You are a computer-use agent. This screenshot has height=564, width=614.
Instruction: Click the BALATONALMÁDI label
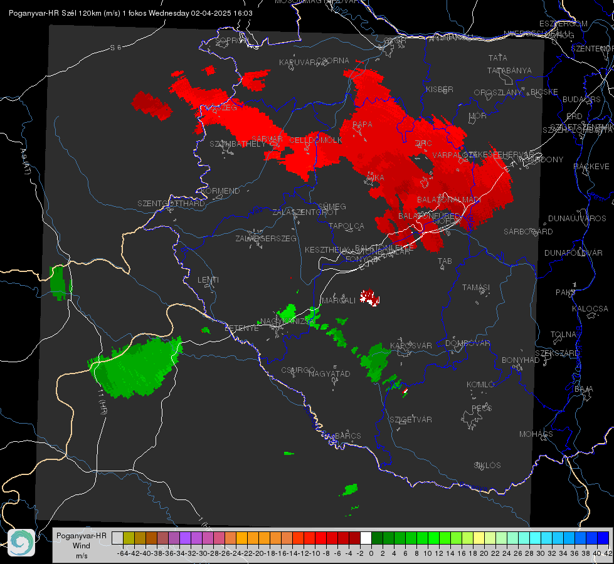(449, 200)
